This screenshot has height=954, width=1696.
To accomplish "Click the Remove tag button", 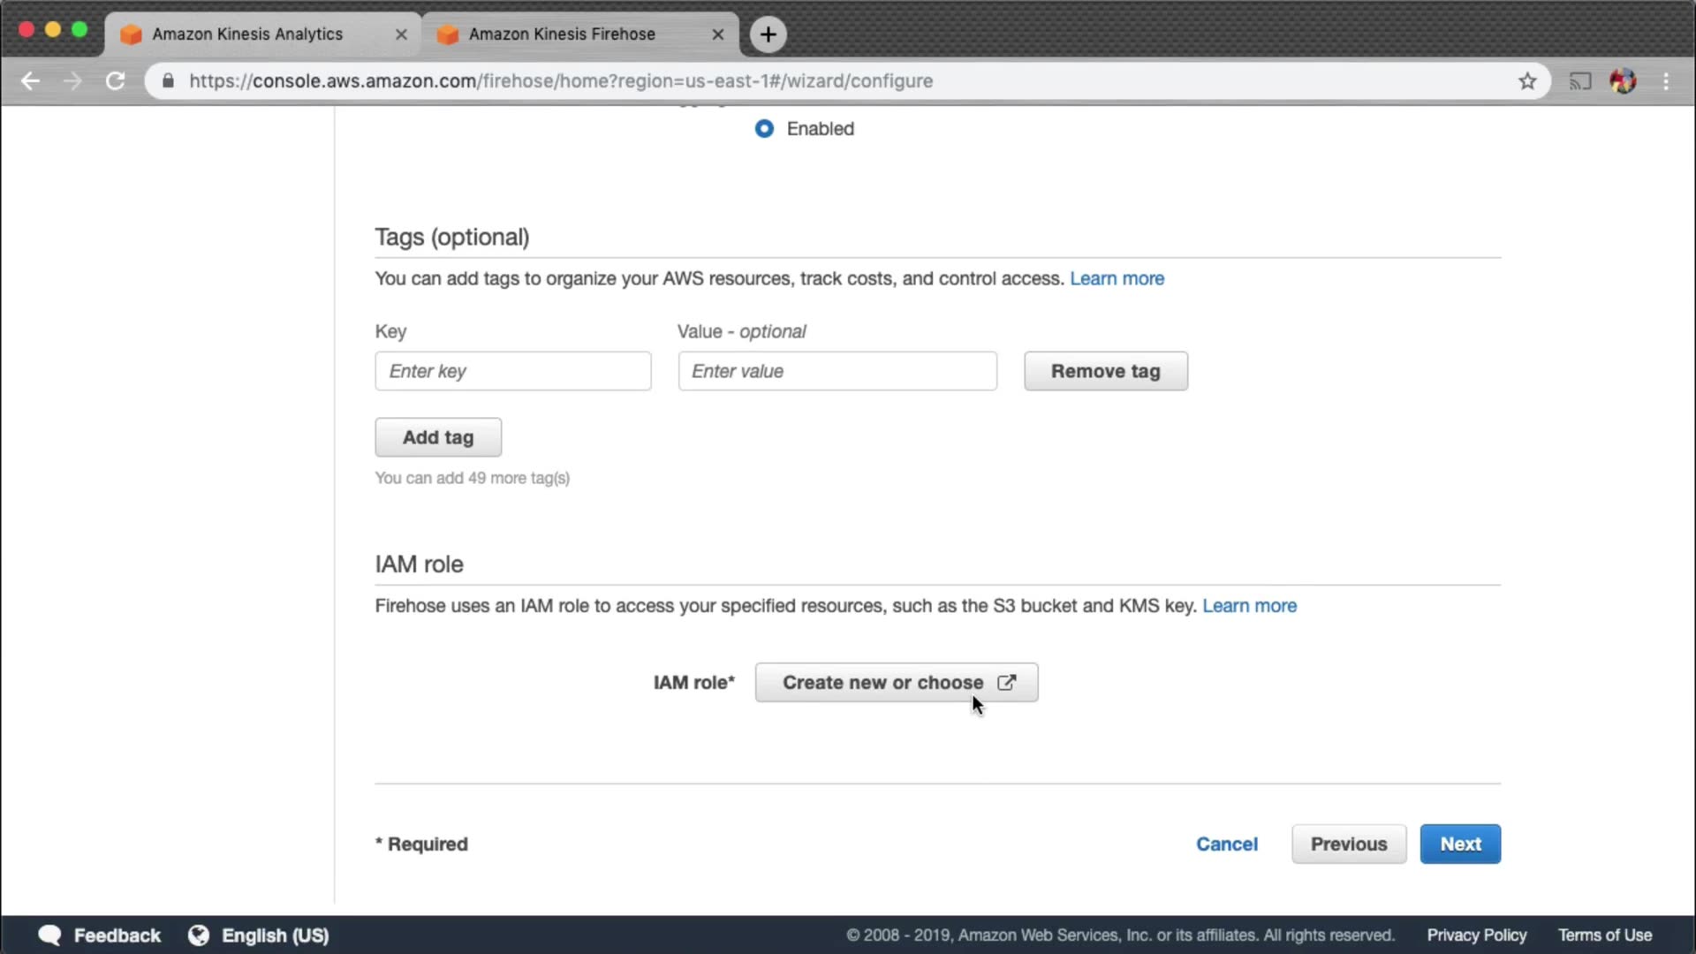I will tap(1105, 371).
